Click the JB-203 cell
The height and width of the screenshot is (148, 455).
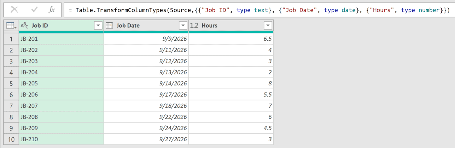(x=61, y=61)
